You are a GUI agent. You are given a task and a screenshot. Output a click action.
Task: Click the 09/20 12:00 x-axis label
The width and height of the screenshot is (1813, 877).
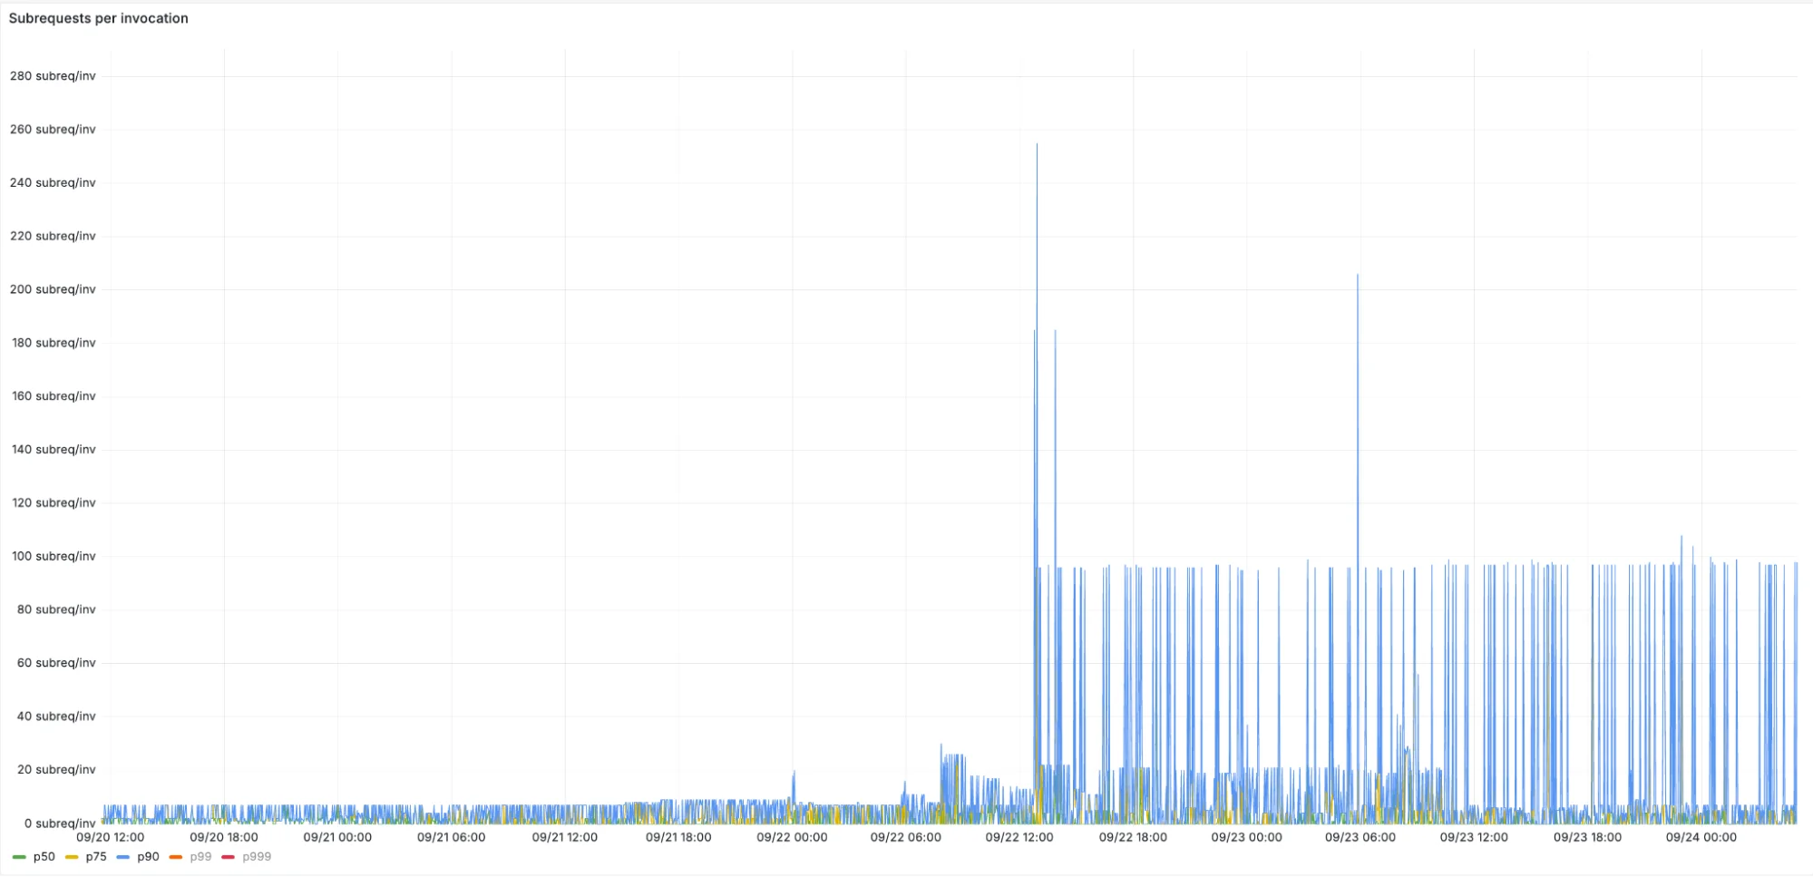click(x=110, y=837)
